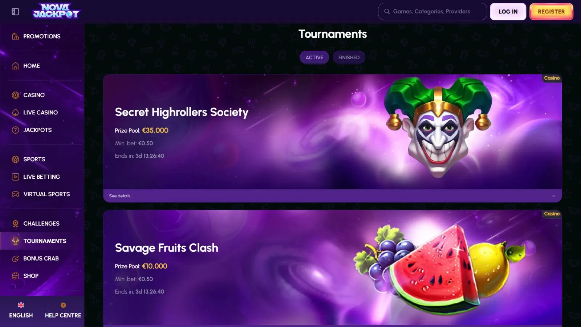
Task: Switch to Finished tournaments filter
Action: click(x=349, y=57)
